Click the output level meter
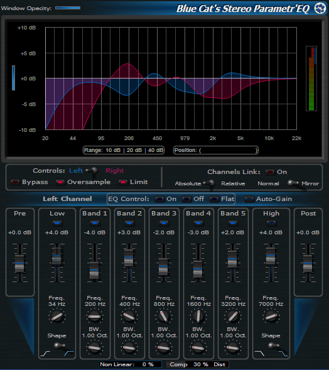This screenshot has width=329, height=370. pyautogui.click(x=311, y=79)
